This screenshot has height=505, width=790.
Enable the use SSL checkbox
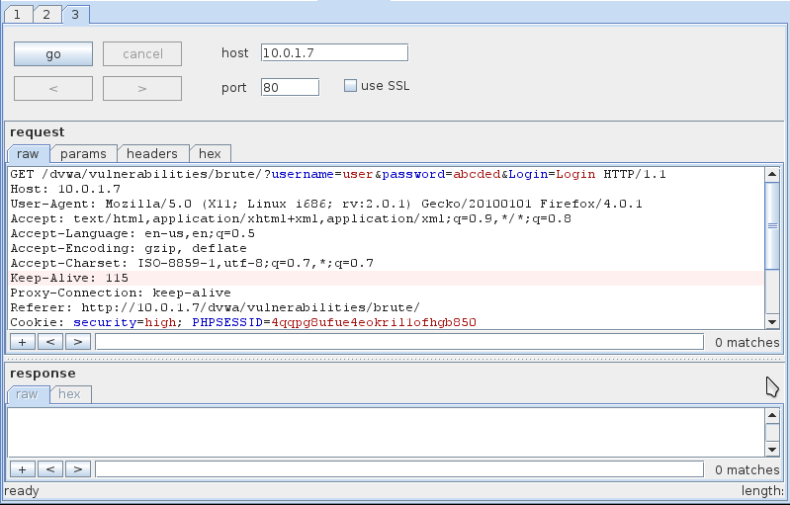coord(350,86)
